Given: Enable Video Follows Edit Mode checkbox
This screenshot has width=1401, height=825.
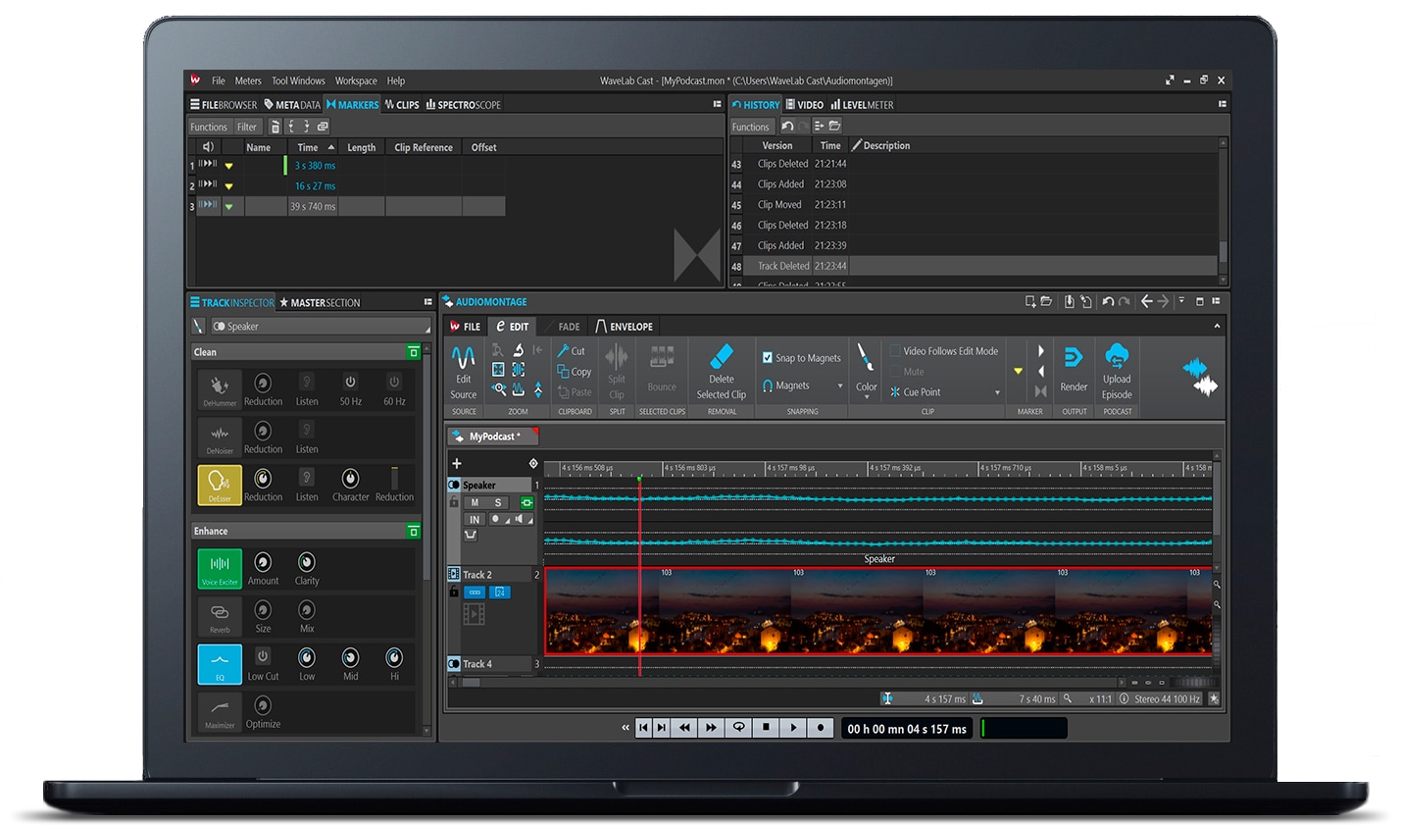Looking at the screenshot, I should (x=895, y=351).
